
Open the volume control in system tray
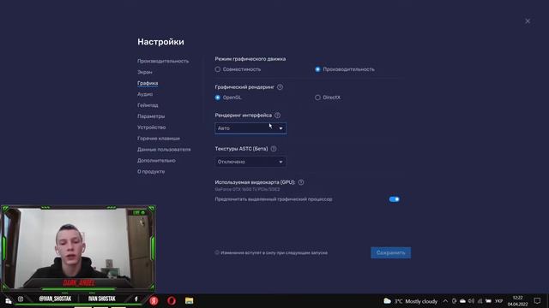pos(471,301)
